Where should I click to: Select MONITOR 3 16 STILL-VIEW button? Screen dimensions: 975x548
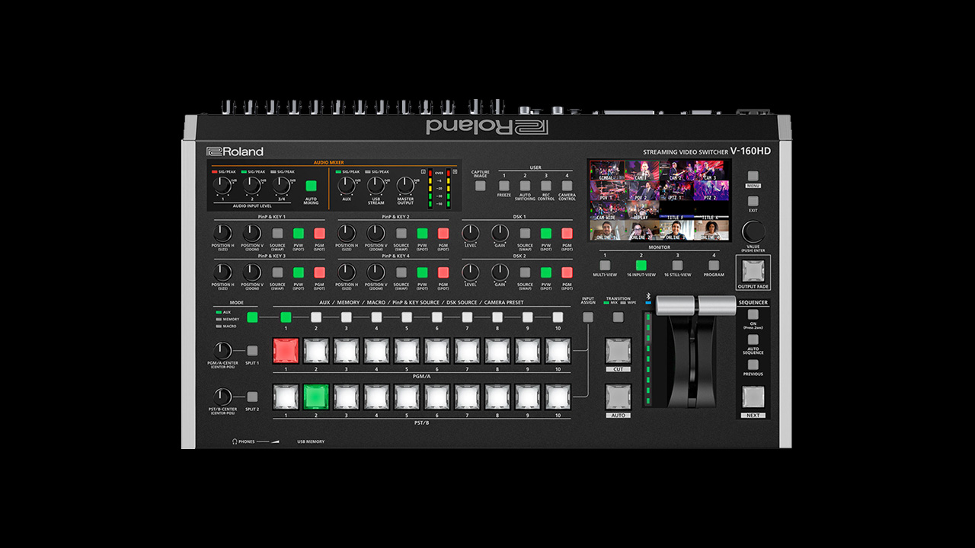click(677, 265)
